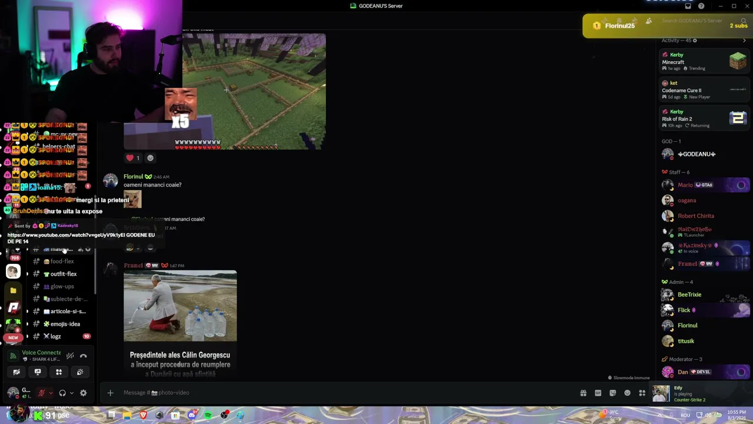Open Kerby's Minecraft activity card

[704, 61]
